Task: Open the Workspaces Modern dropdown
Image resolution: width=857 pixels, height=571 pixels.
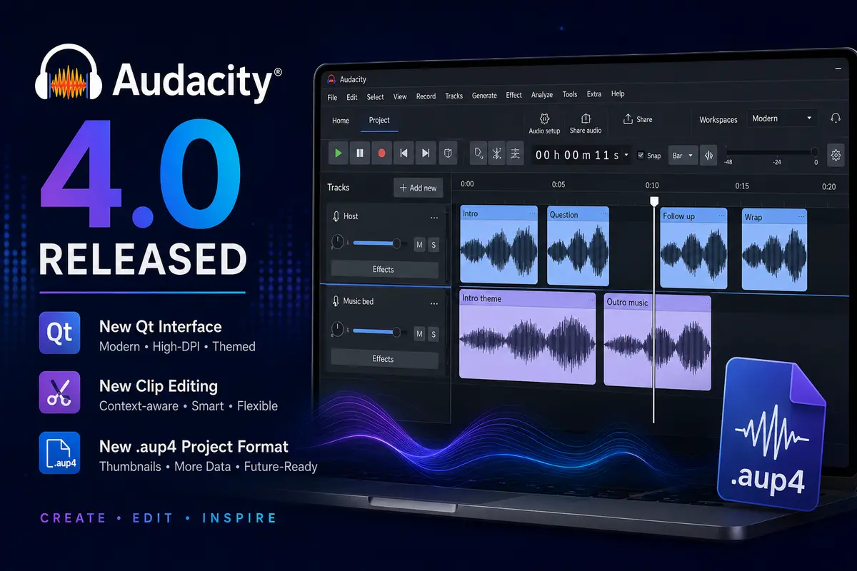Action: tap(783, 118)
